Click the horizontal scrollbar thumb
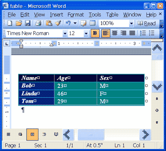This screenshot has width=166, height=151. 91,135
